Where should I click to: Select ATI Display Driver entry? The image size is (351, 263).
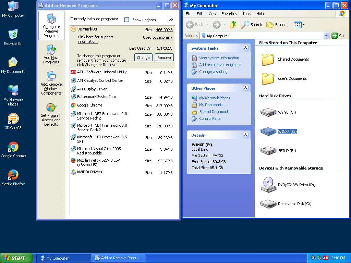click(x=122, y=89)
